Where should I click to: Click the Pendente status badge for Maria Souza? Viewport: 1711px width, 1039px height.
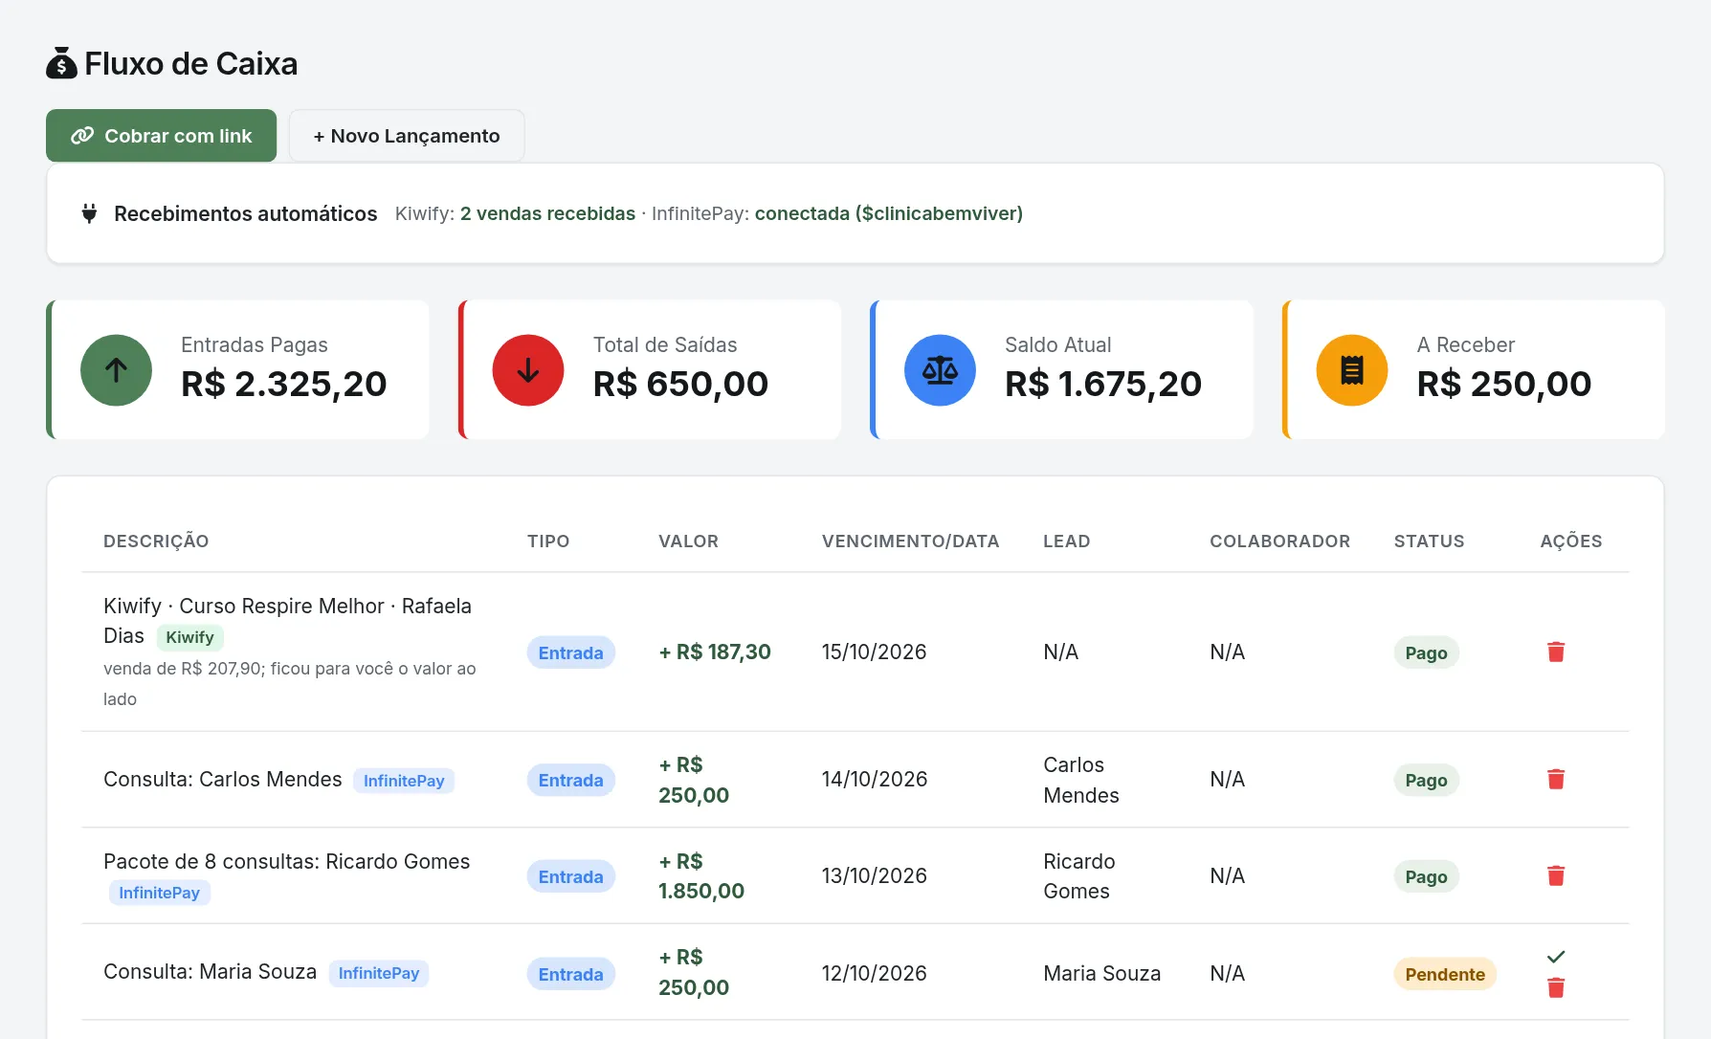coord(1445,974)
